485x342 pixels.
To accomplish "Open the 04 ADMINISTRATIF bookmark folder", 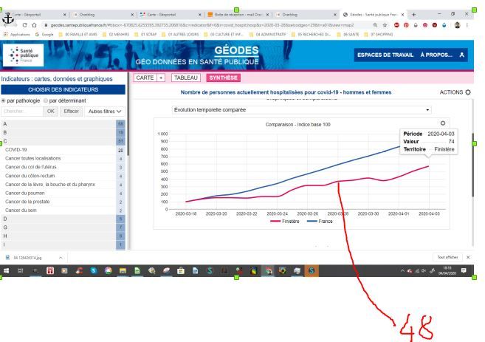I will pos(269,35).
